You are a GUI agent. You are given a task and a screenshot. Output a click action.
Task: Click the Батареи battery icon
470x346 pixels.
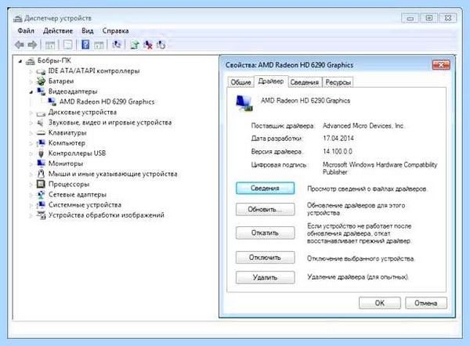pyautogui.click(x=41, y=81)
